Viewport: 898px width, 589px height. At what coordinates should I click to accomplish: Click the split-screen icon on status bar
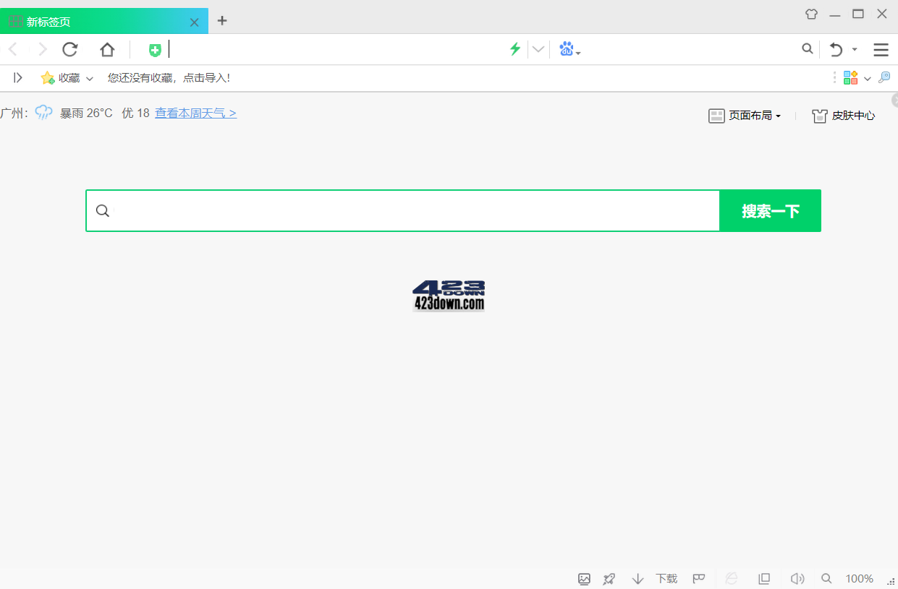coord(763,578)
